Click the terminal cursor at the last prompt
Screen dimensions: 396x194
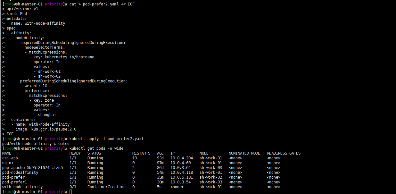tap(70, 192)
